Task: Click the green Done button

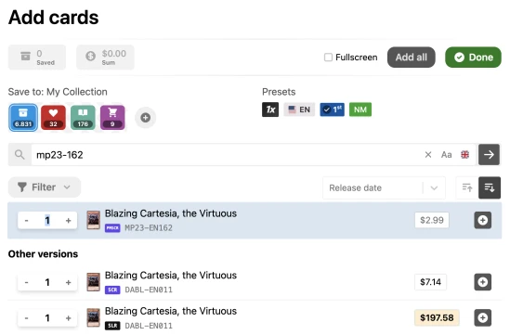Action: [473, 58]
